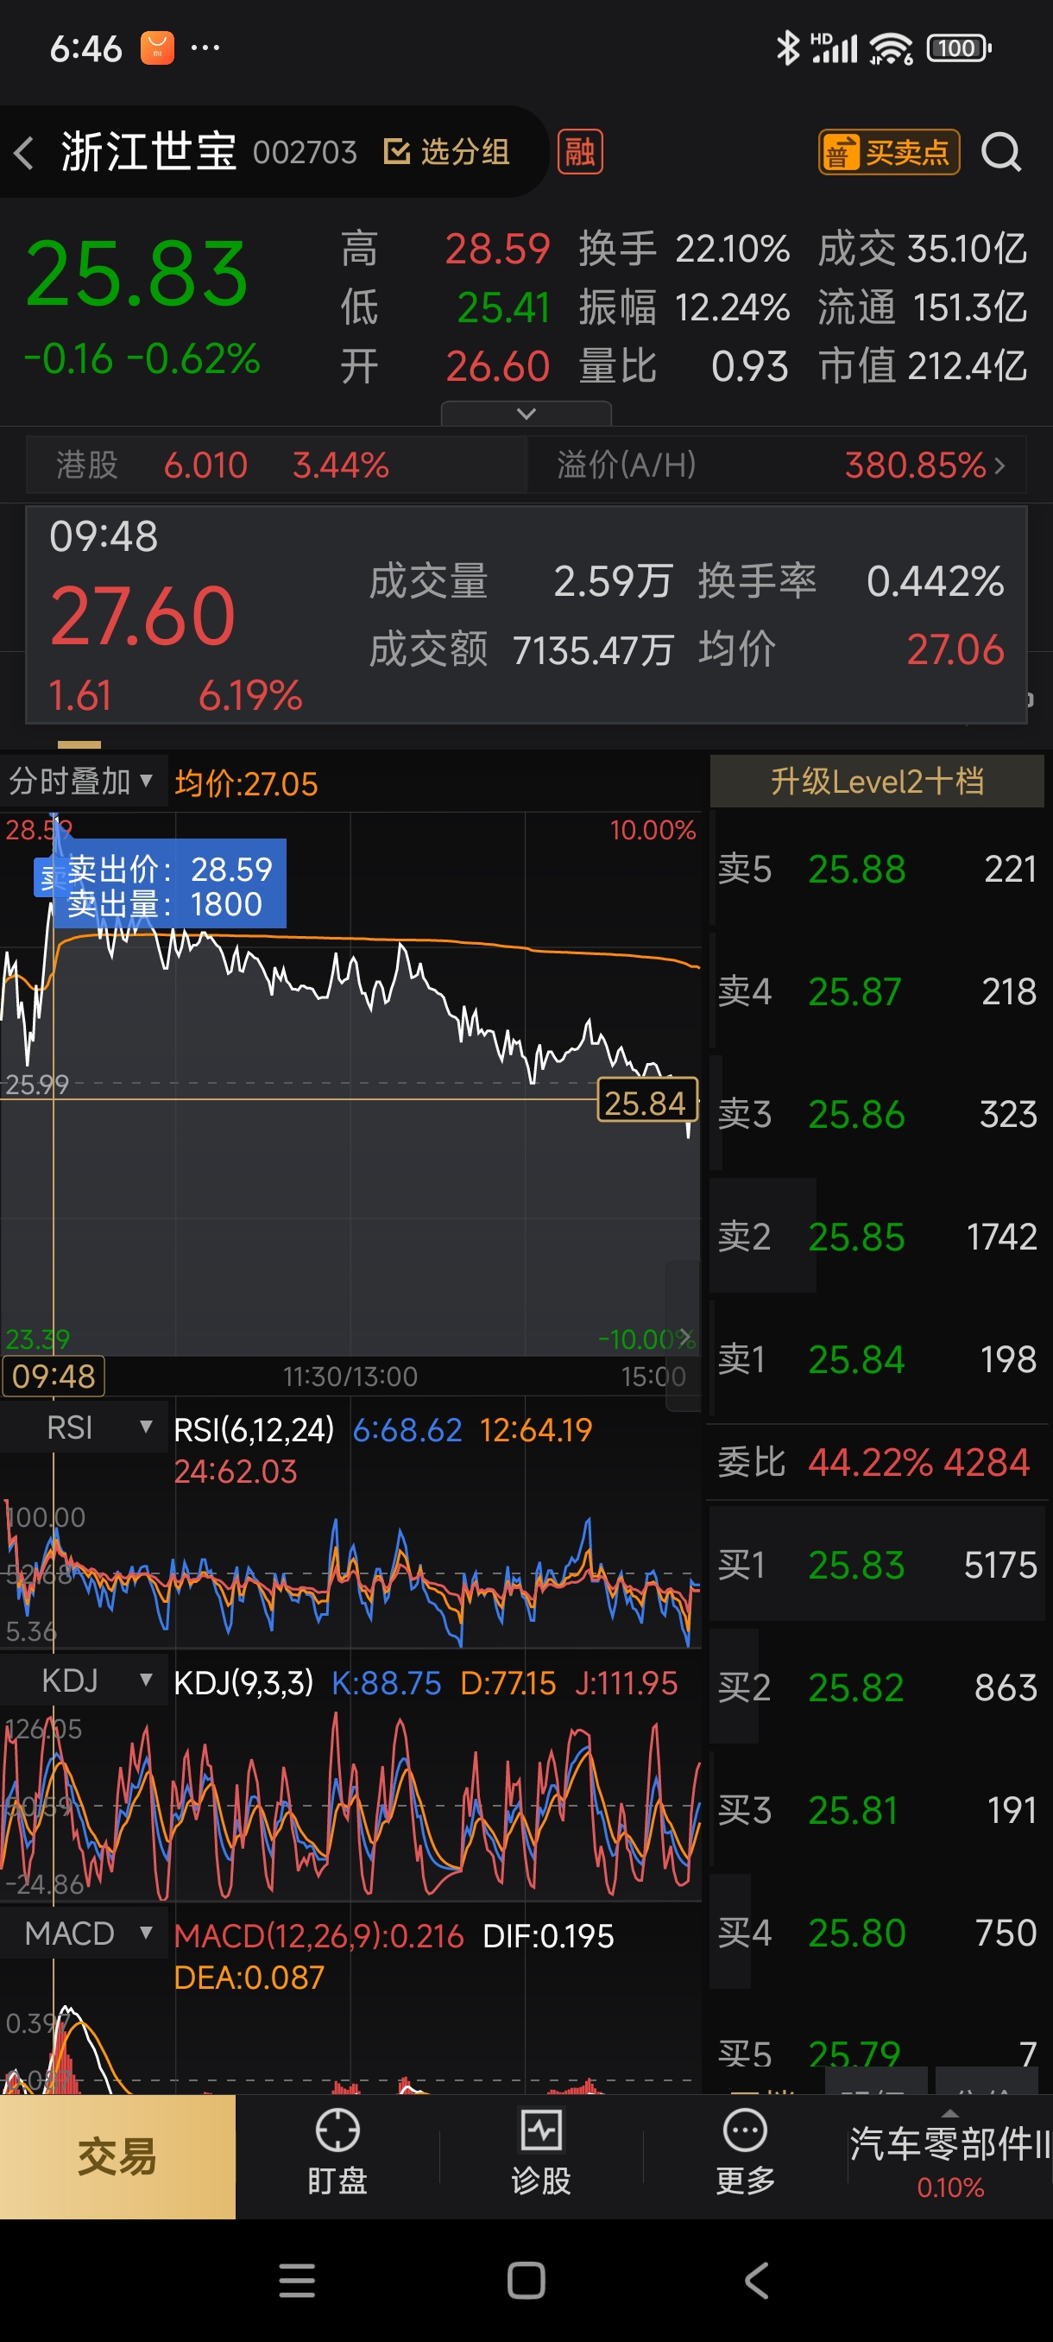Tap the Android back navigation button
Screen dimensions: 1053x2342
(756, 2281)
